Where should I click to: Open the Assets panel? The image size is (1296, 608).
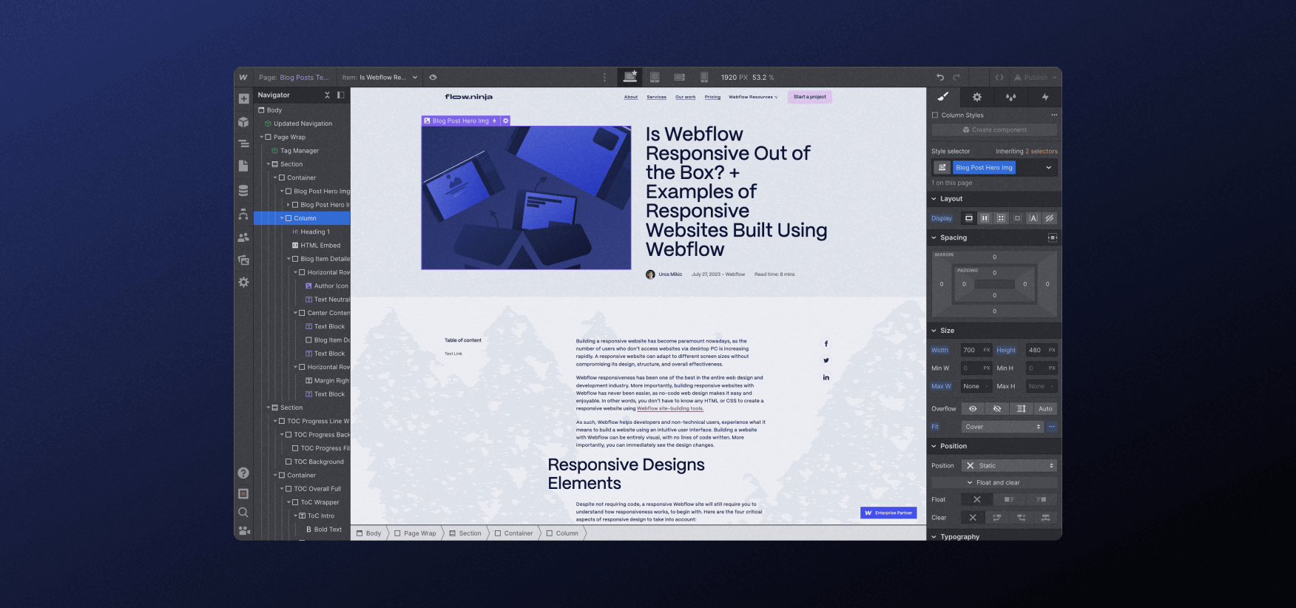(x=243, y=260)
